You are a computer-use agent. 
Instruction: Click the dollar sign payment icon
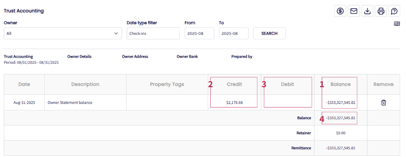tap(340, 11)
